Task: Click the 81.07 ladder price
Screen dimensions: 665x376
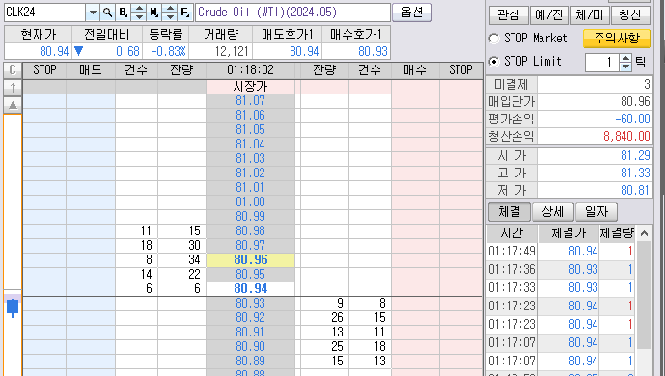Action: click(x=250, y=101)
